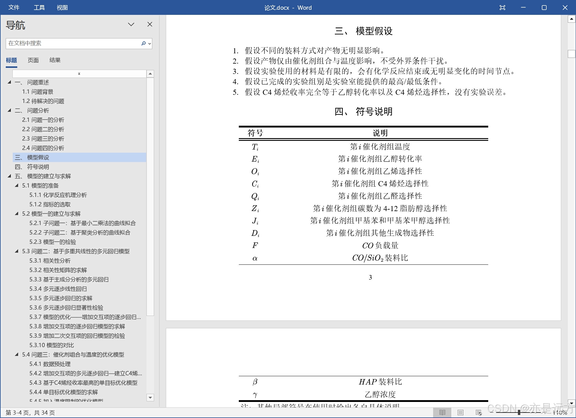Viewport: 576px width, 418px height.
Task: Click table cell 'CO 负载量'
Action: click(380, 245)
